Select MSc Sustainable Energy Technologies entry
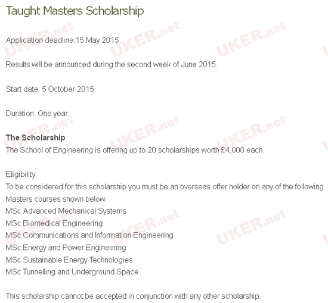Screen dimensions: 328x303 point(69,260)
